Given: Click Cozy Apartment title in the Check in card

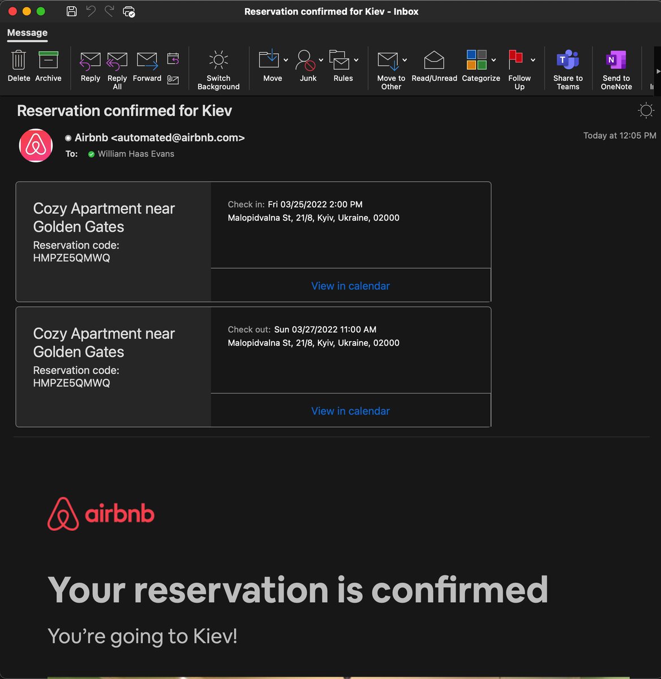Looking at the screenshot, I should click(104, 217).
